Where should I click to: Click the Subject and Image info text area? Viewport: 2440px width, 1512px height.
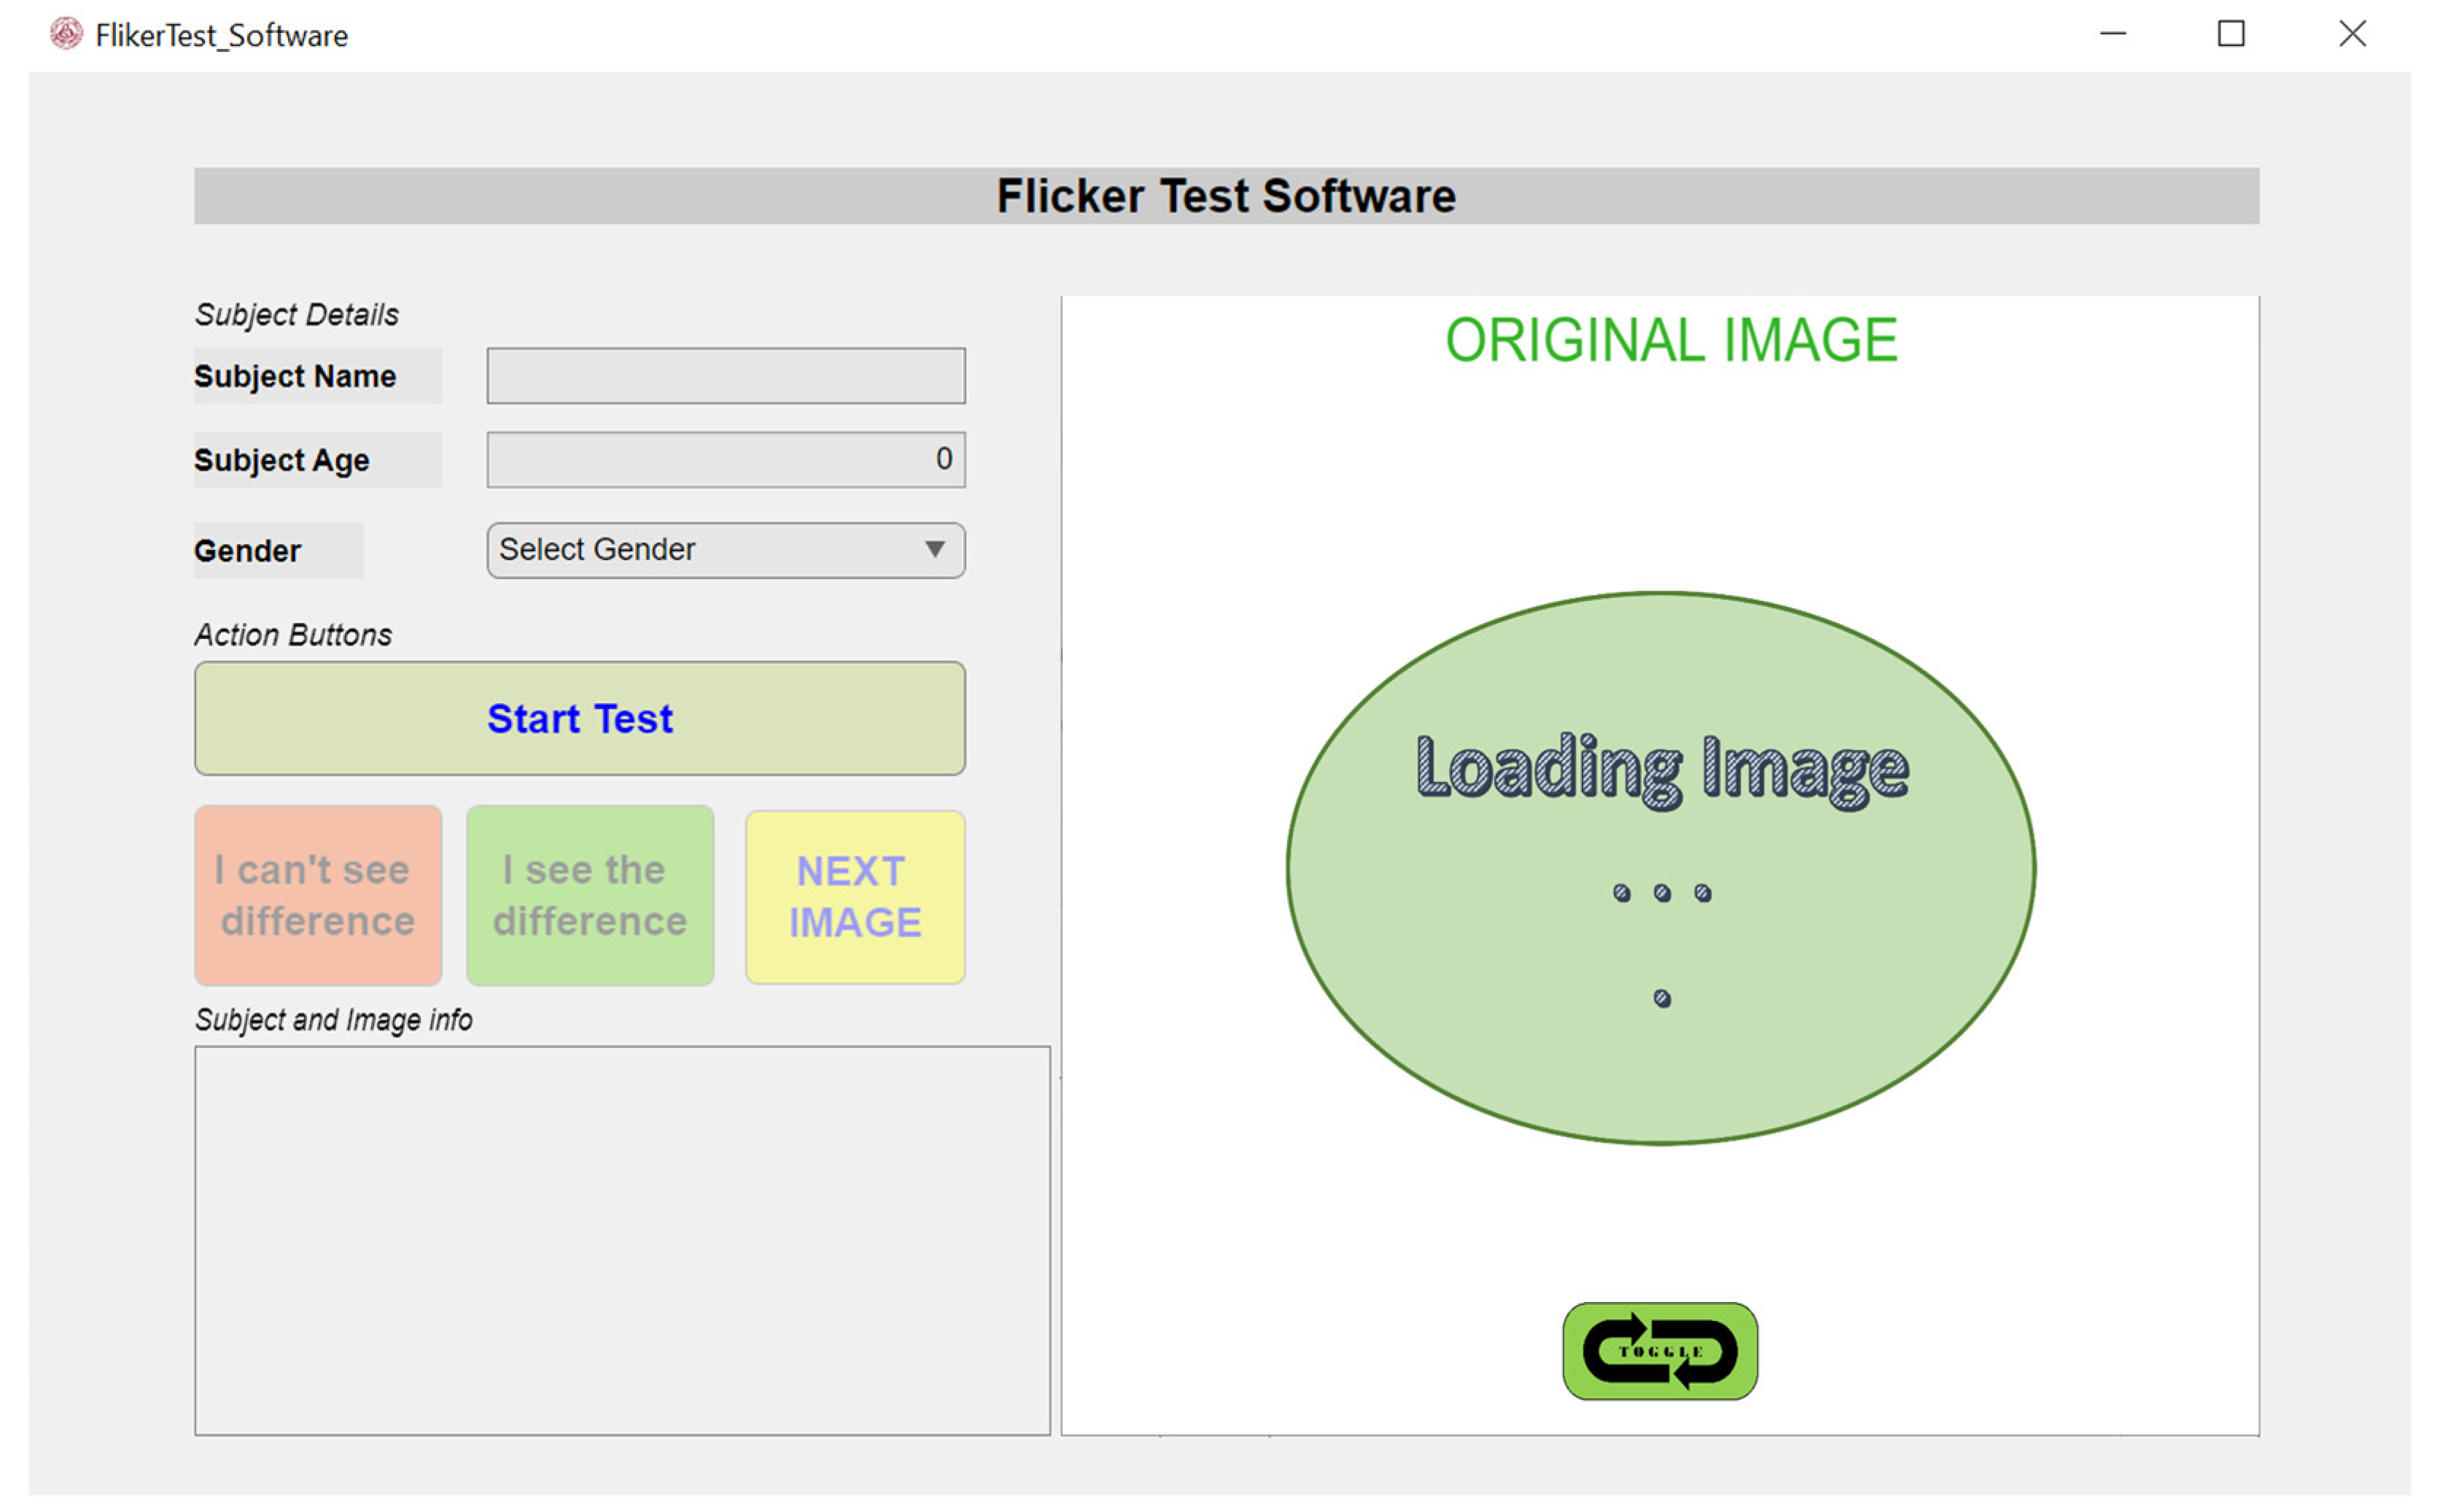621,1240
